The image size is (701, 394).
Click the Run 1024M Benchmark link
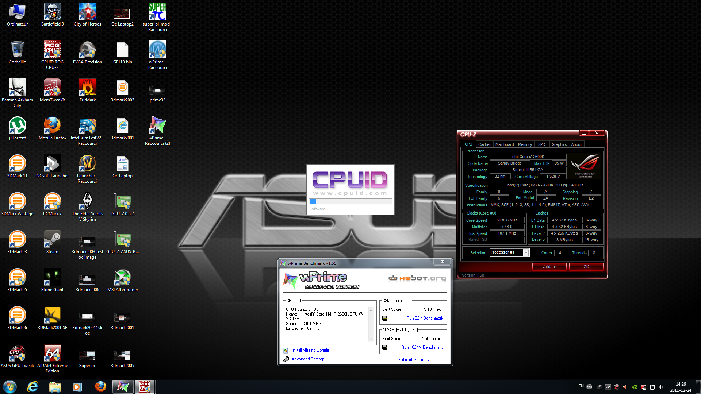[422, 347]
